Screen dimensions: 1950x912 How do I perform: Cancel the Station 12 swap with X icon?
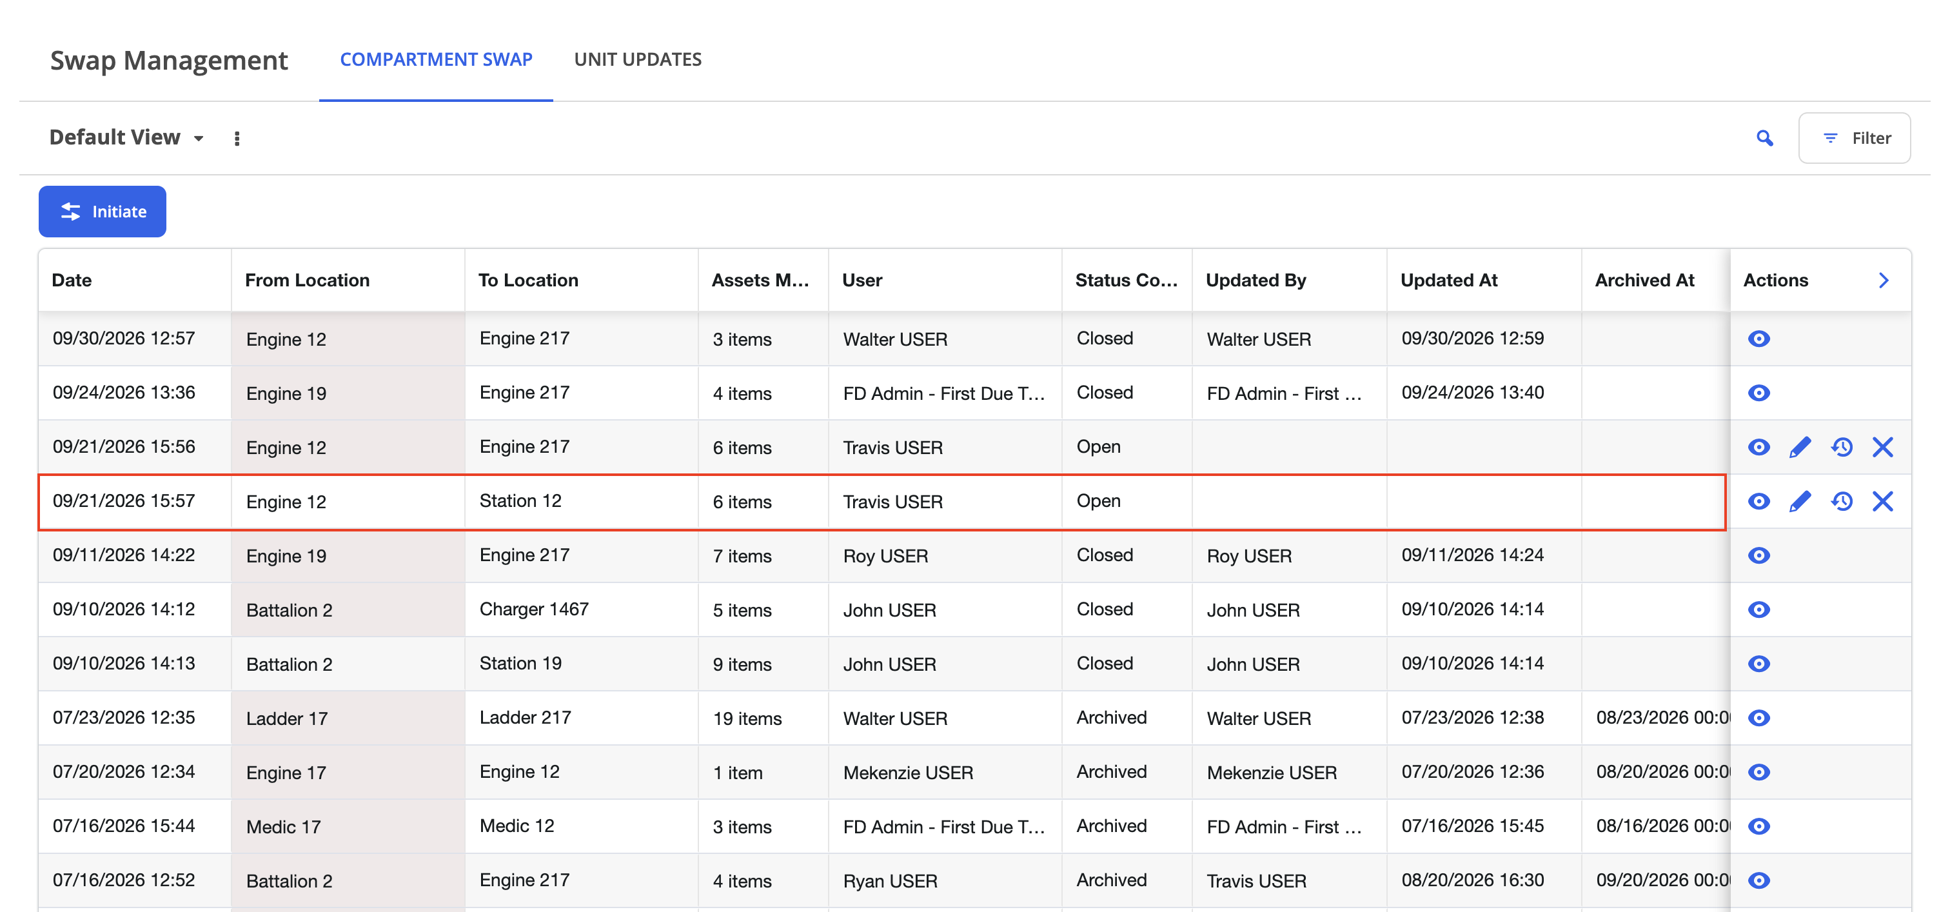1883,501
